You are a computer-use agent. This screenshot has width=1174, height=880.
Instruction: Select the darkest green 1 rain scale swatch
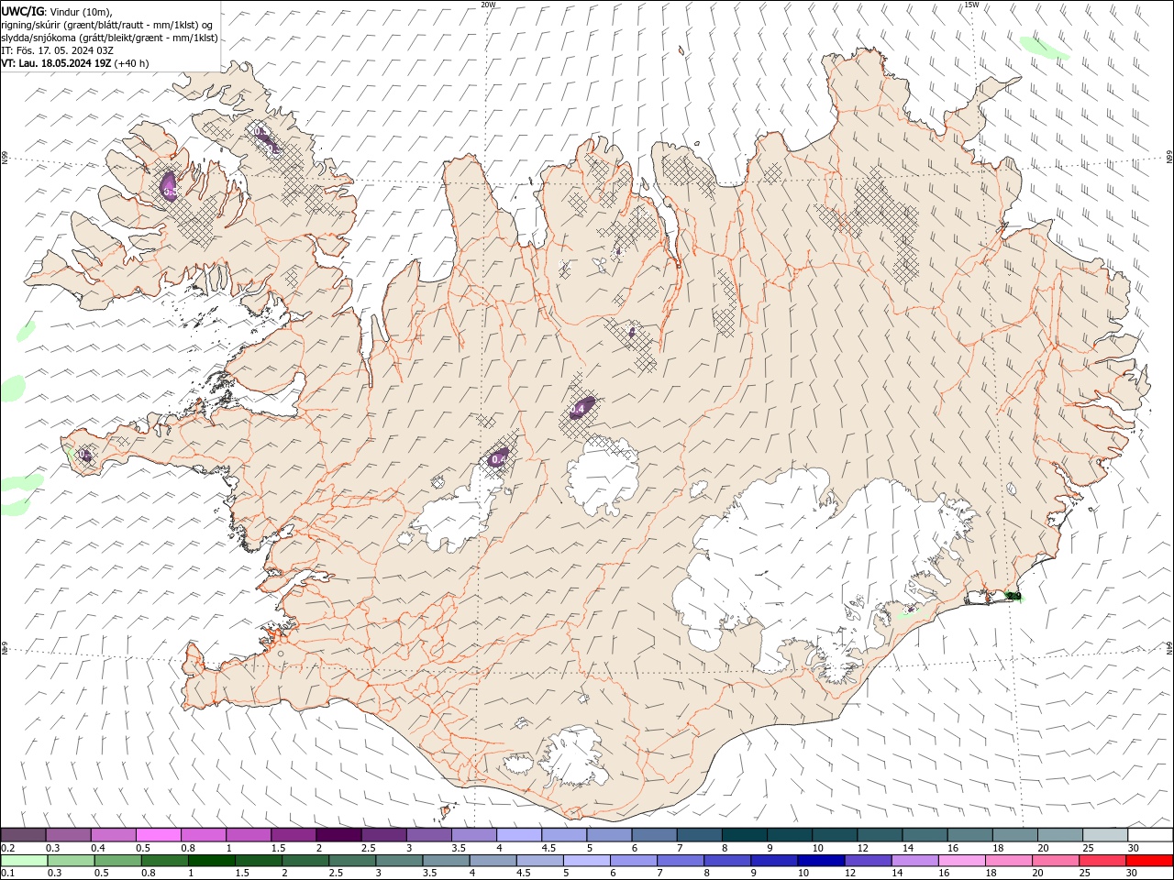pos(212,861)
